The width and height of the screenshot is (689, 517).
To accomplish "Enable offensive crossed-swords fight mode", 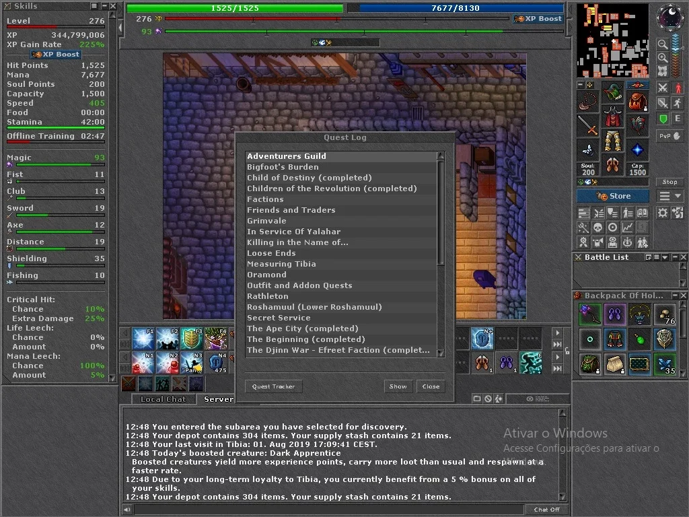I will coord(663,88).
